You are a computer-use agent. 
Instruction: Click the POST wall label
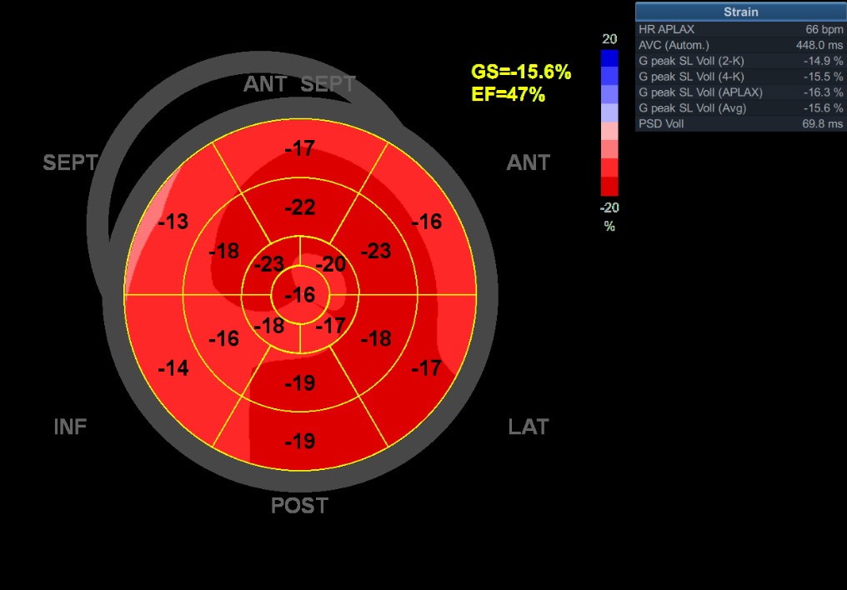(x=299, y=506)
